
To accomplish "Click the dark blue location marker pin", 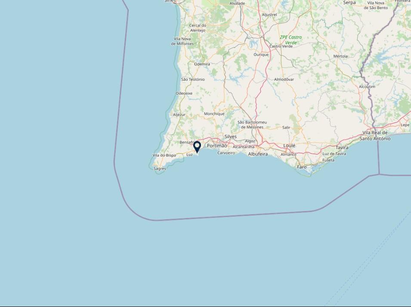I will pyautogui.click(x=197, y=147).
